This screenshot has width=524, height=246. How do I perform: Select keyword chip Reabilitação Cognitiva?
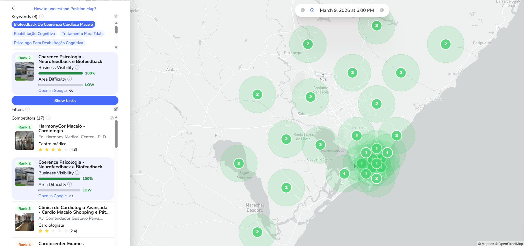pyautogui.click(x=34, y=33)
